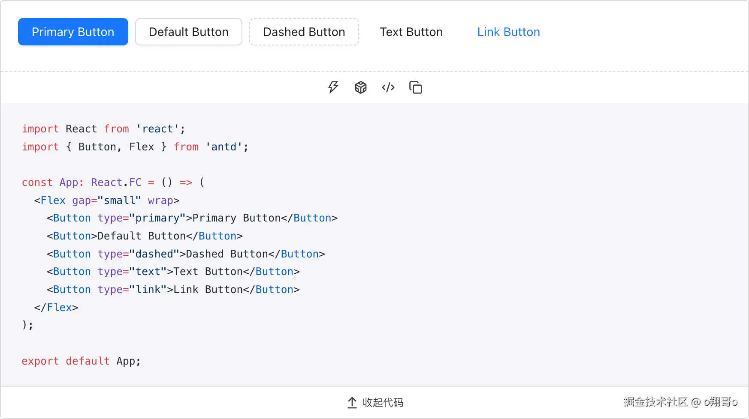Click the closing </Flex> tag

56,308
